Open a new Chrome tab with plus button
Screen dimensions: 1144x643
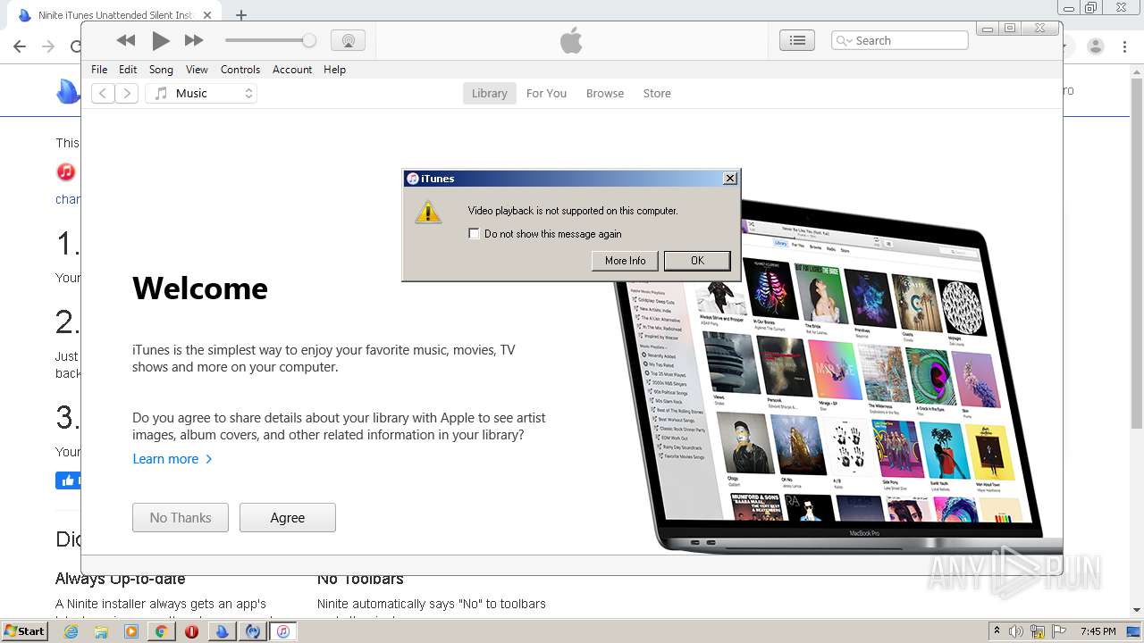[241, 15]
